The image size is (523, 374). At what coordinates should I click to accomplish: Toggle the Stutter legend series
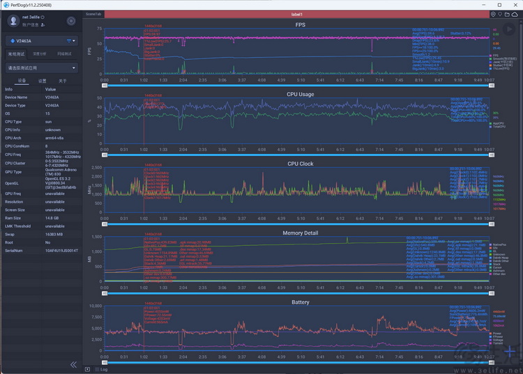(x=501, y=65)
